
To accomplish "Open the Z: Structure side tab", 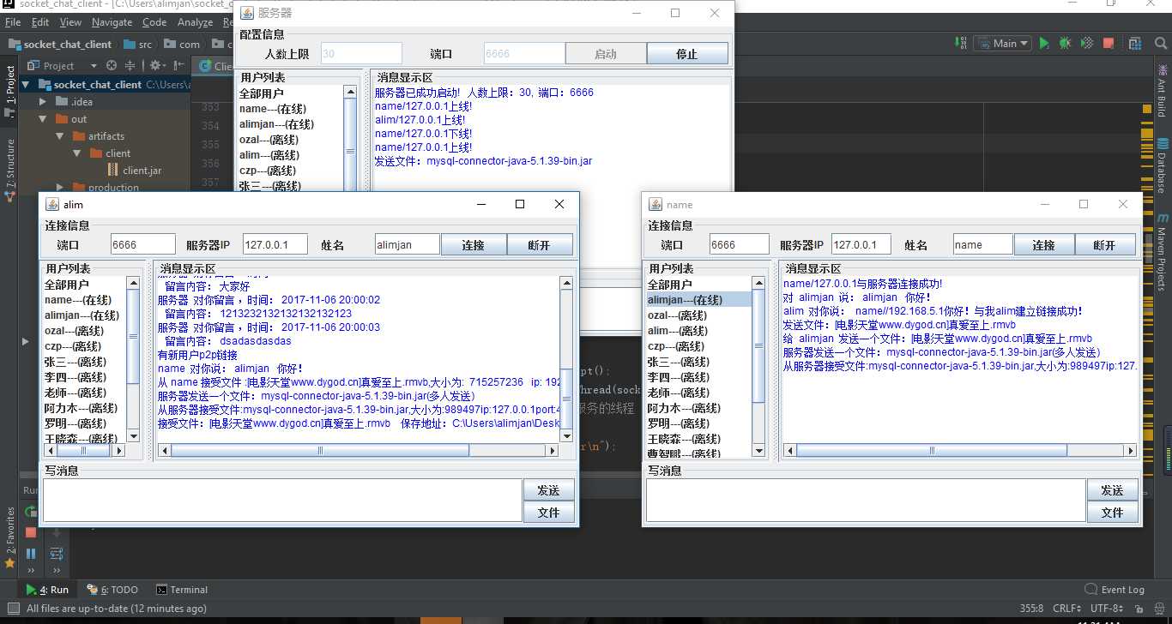I will click(x=10, y=170).
